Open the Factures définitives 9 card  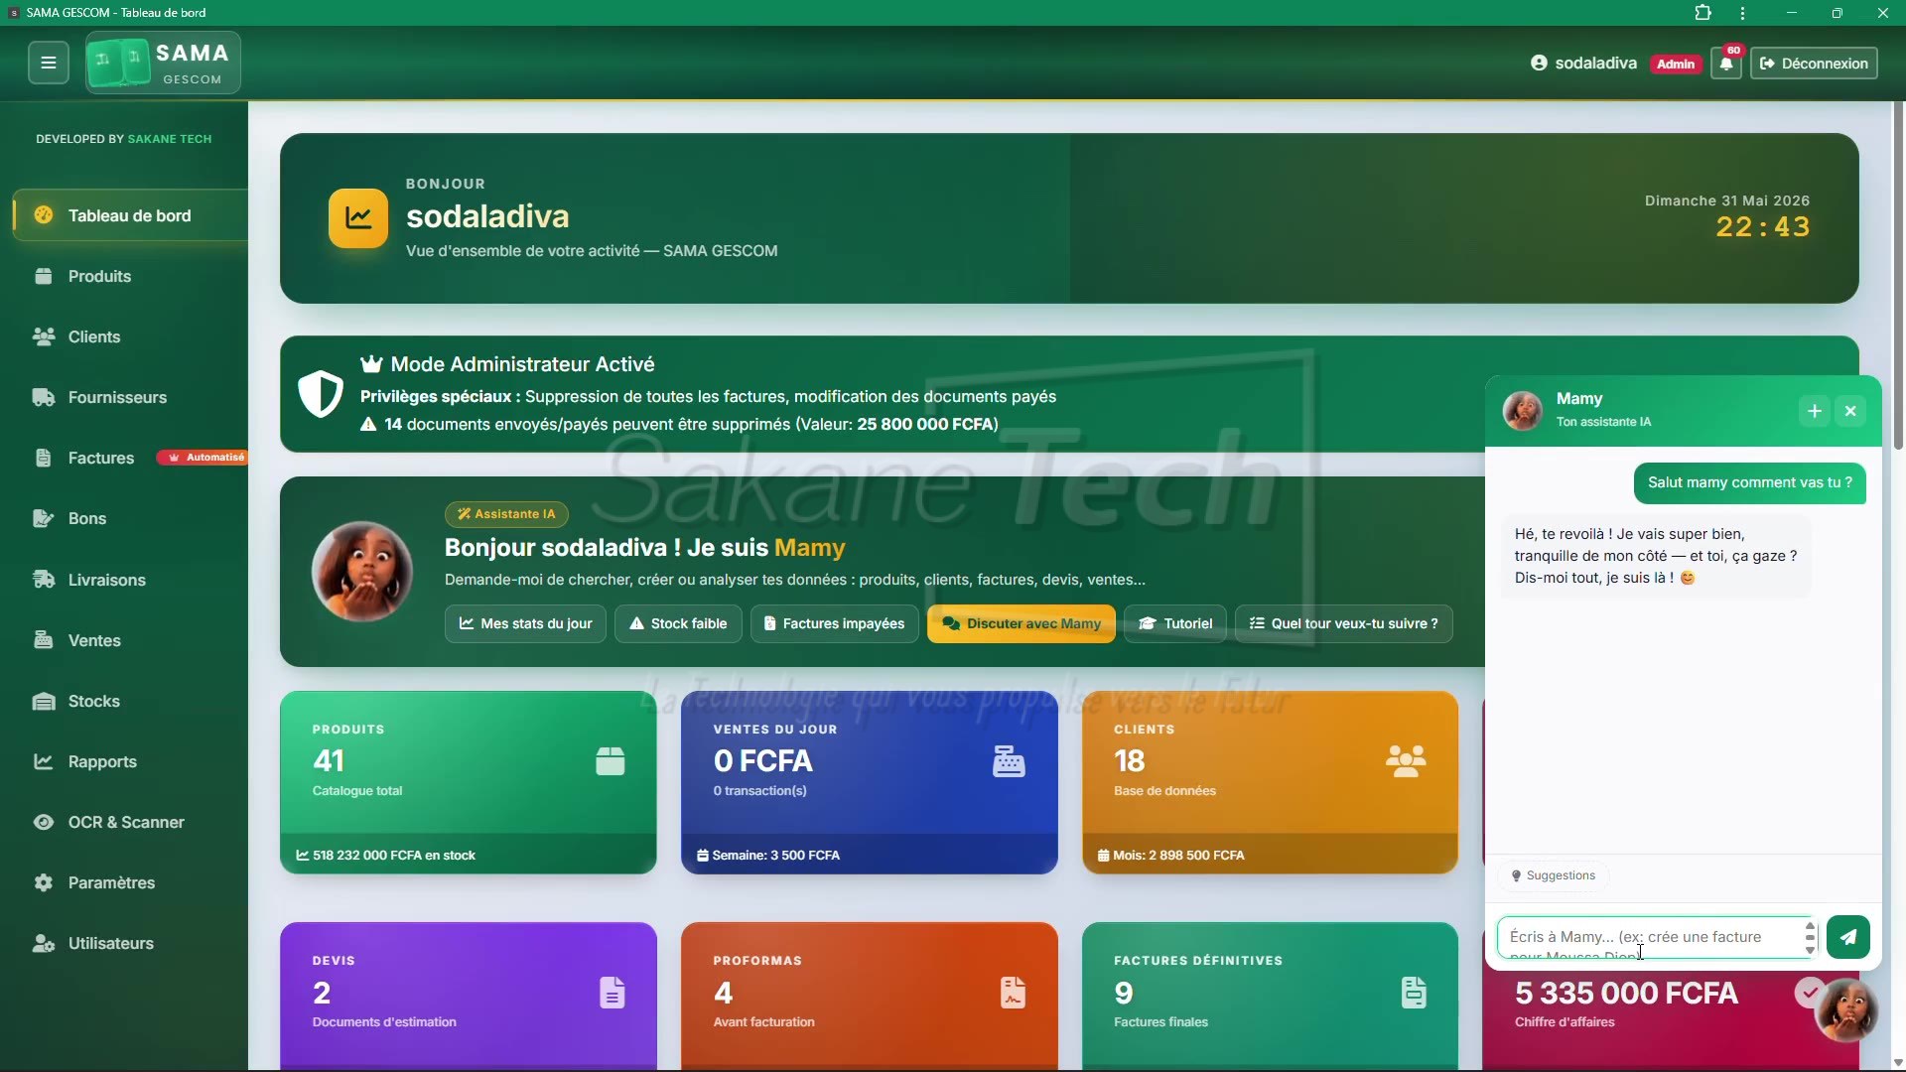click(1270, 996)
